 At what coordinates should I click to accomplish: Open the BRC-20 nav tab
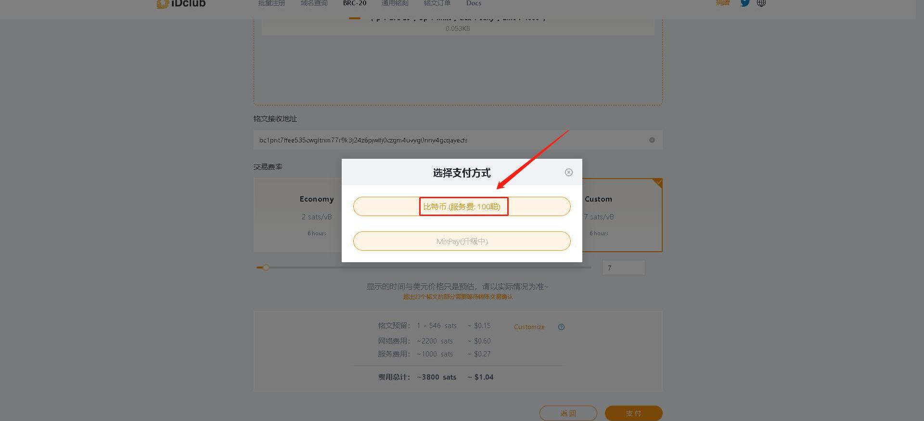tap(355, 3)
